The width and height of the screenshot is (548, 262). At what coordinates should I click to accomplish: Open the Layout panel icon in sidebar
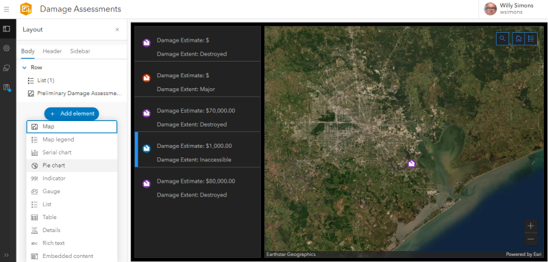pyautogui.click(x=6, y=29)
